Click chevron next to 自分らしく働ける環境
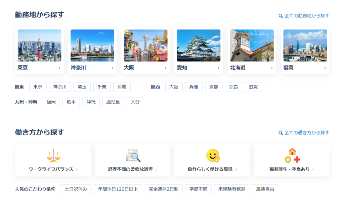Viewport: 344px width, 207px height. pyautogui.click(x=236, y=169)
